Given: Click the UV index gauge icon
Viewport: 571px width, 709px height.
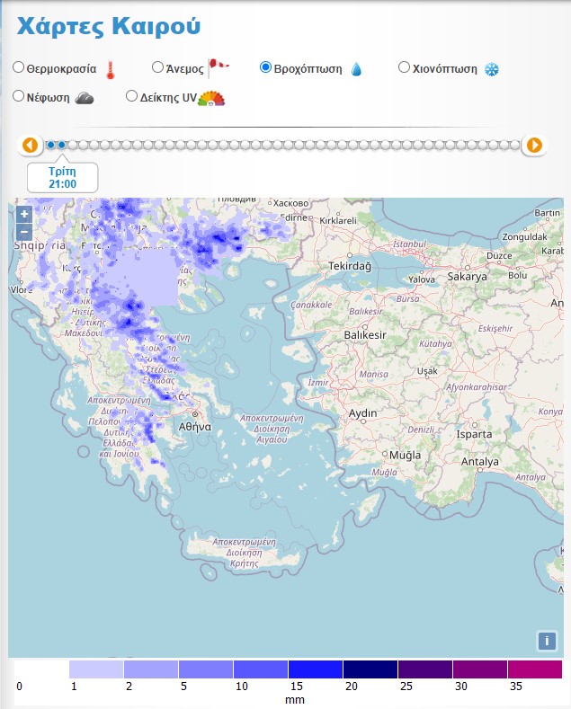Looking at the screenshot, I should point(211,98).
